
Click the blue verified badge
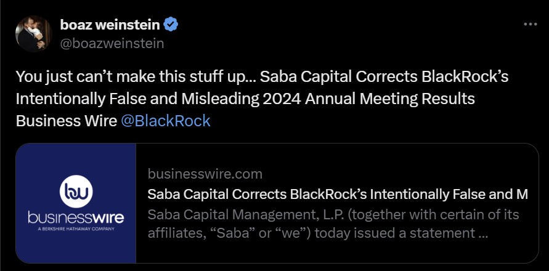pos(171,25)
